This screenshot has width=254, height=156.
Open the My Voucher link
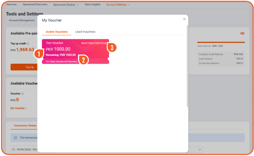(x=19, y=108)
